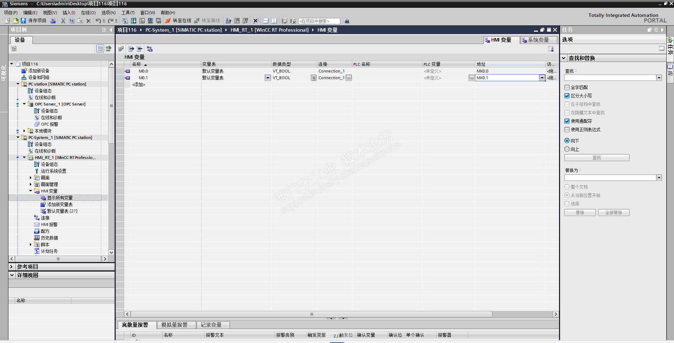Click the 转至在线 go online button
Screen dimensions: 674x343
point(179,21)
